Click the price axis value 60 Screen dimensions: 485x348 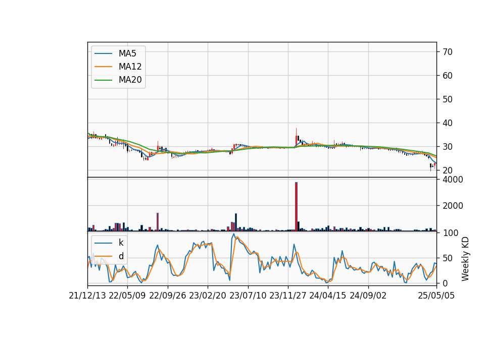[448, 76]
